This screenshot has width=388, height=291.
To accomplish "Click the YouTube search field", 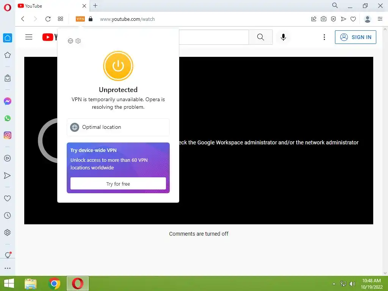I will (214, 37).
